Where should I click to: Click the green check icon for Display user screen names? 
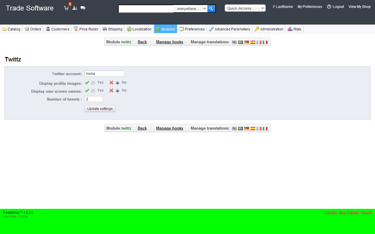click(x=87, y=90)
